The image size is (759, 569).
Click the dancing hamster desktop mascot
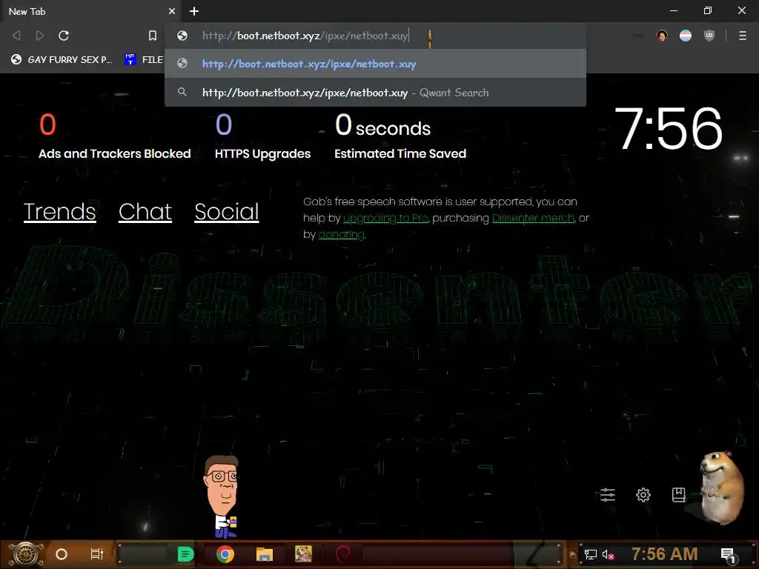(722, 488)
